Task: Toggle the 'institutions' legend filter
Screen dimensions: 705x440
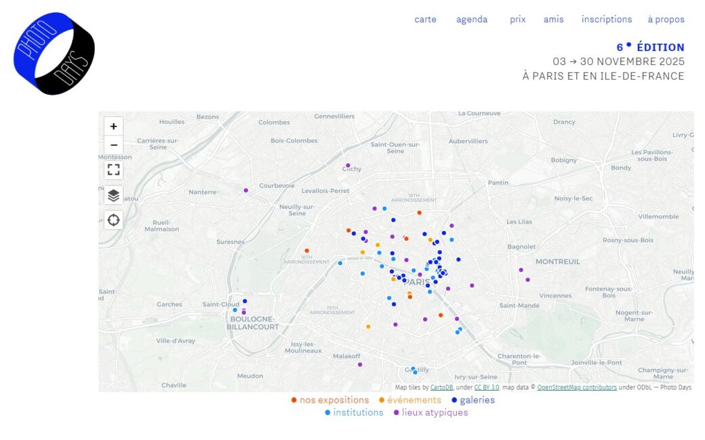Action: (354, 412)
